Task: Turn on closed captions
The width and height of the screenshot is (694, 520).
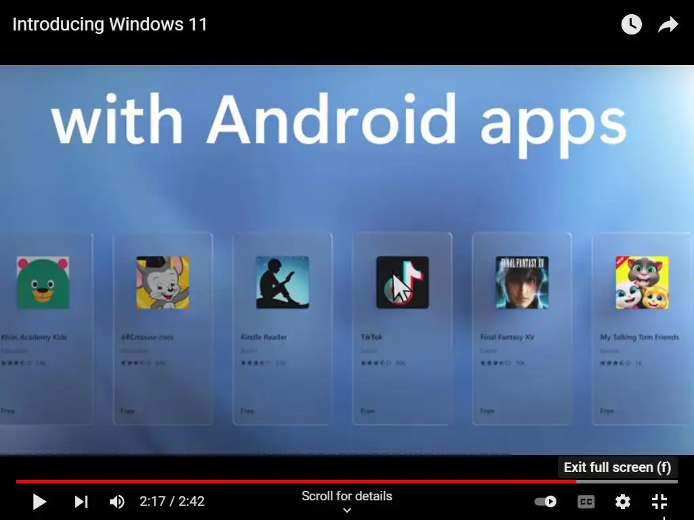Action: pyautogui.click(x=586, y=502)
